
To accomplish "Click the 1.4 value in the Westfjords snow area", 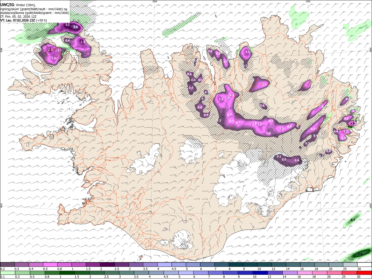I will tap(53, 58).
